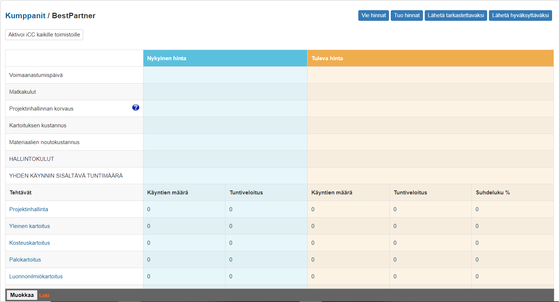559x302 pixels.
Task: Open the Kumppanit breadcrumb link
Action: click(25, 16)
